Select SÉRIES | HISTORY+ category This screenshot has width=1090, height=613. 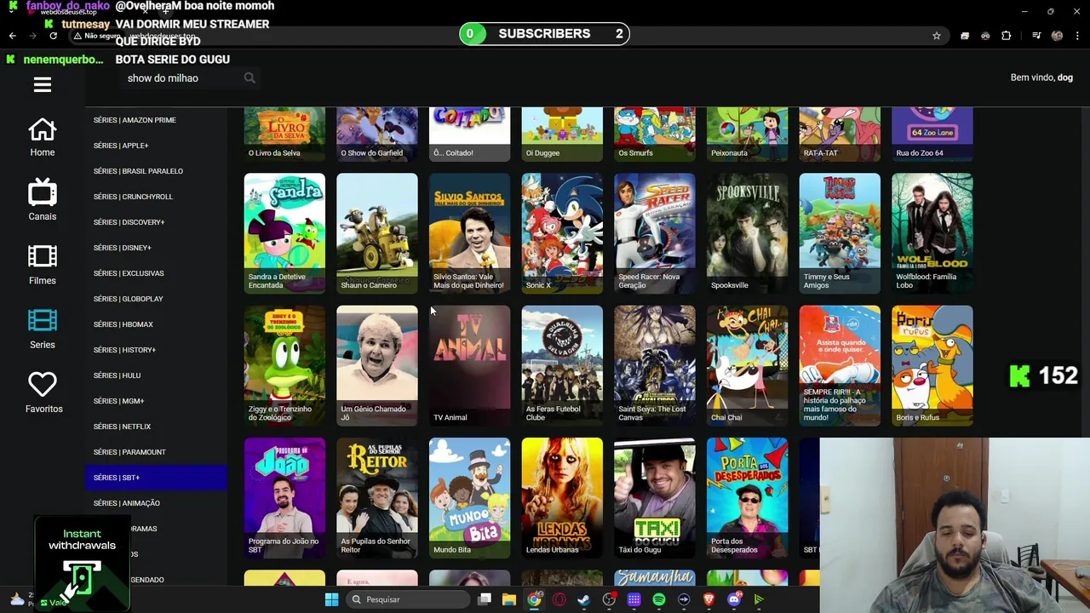click(156, 350)
